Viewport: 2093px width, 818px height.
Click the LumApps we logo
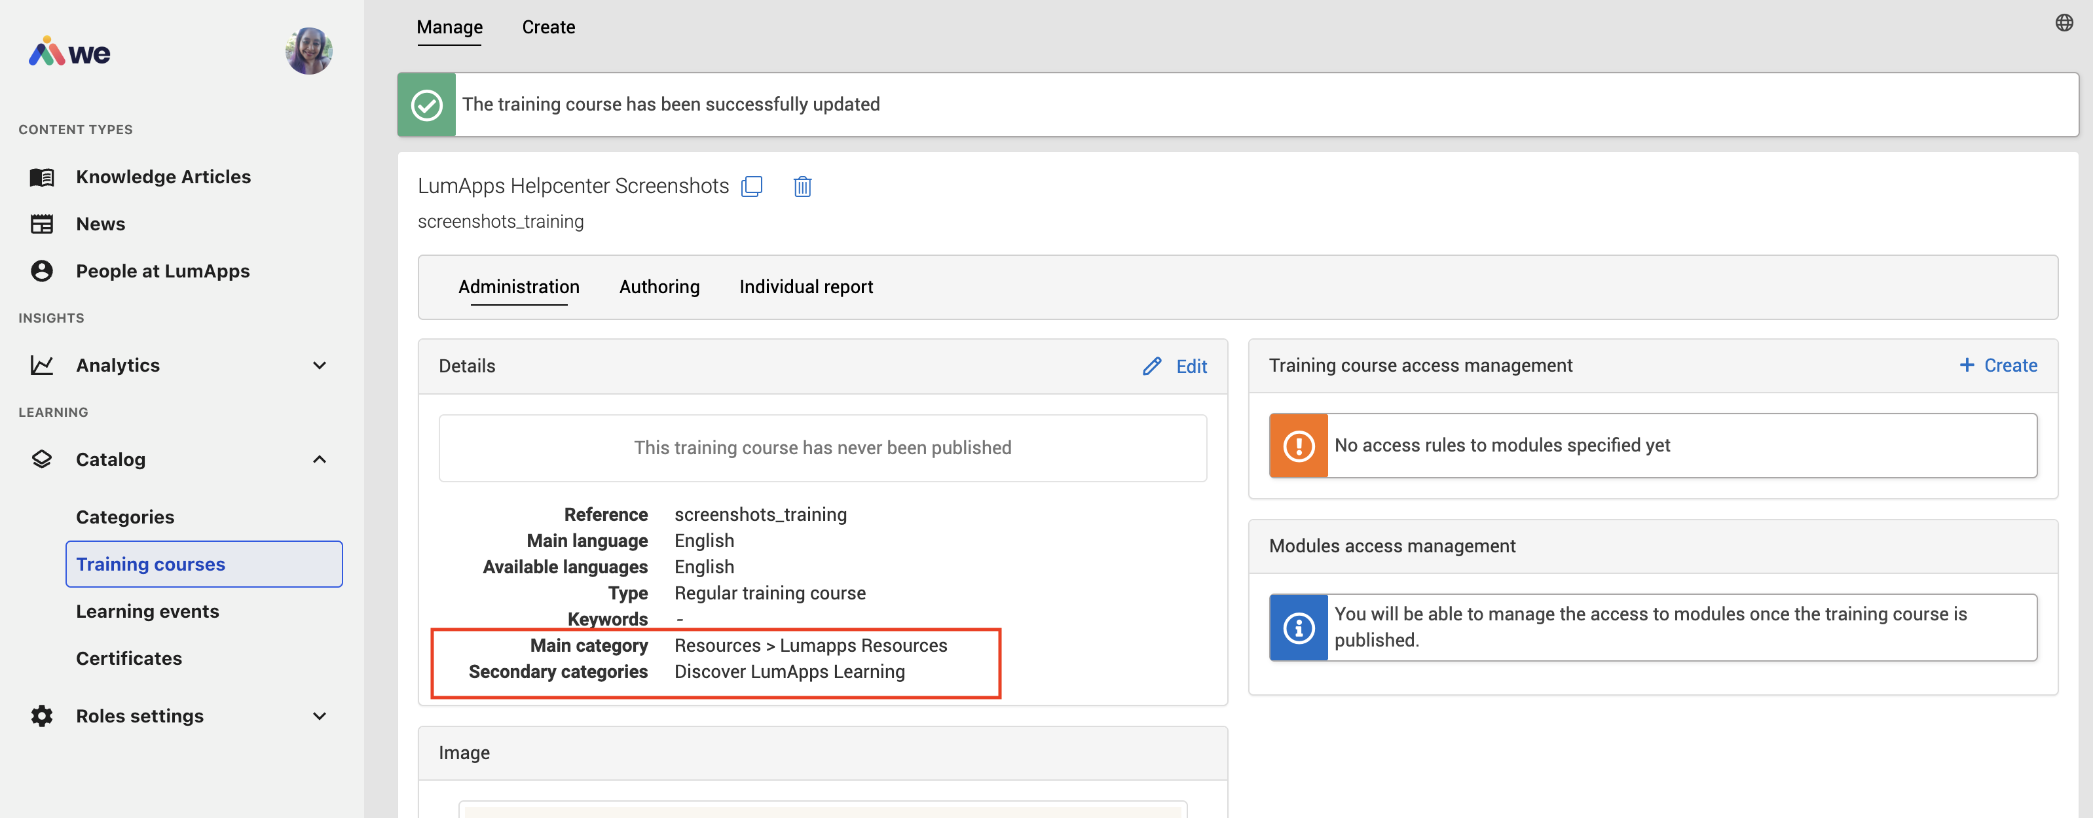[x=70, y=52]
